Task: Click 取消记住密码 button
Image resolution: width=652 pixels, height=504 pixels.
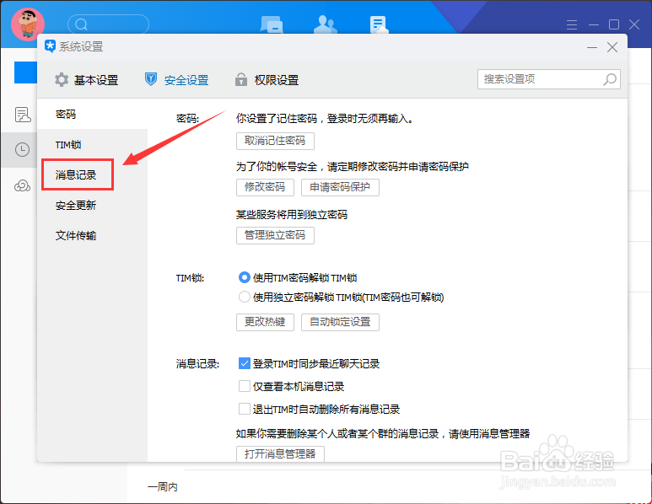Action: point(275,141)
